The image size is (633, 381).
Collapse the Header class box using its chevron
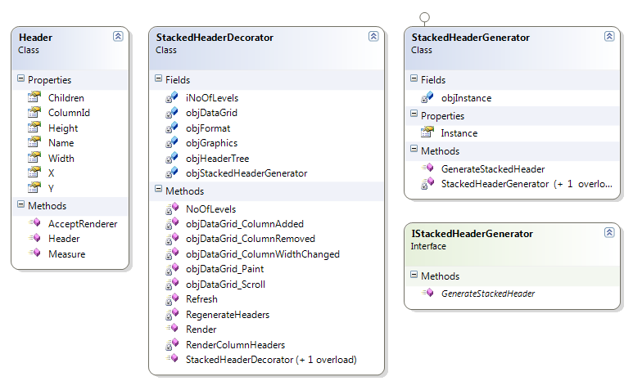click(x=118, y=36)
